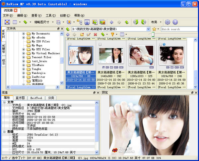Image resolution: width=199 pixels, height=161 pixels.
Task: Open settings gear icon
Action: coord(167,22)
